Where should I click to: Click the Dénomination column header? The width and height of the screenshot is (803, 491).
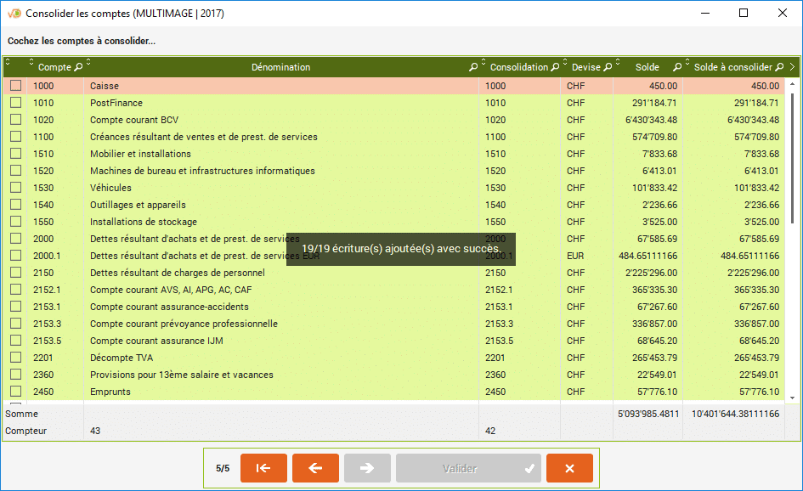point(280,67)
